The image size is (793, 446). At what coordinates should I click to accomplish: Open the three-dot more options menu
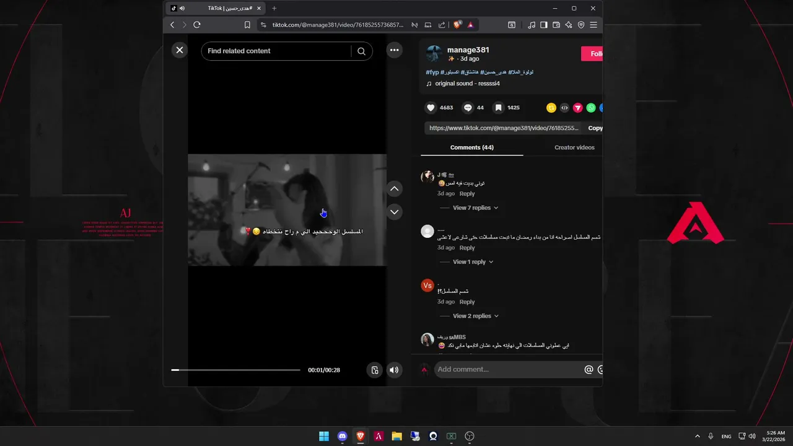pos(395,50)
